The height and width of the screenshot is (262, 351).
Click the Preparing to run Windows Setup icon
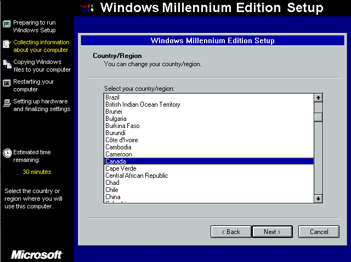[7, 24]
